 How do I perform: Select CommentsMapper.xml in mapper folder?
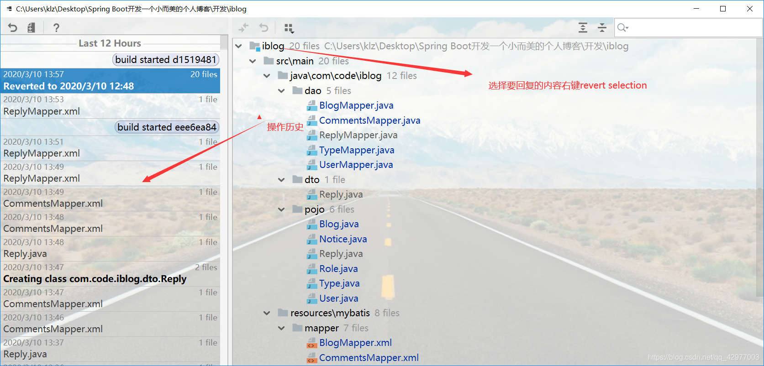[369, 358]
